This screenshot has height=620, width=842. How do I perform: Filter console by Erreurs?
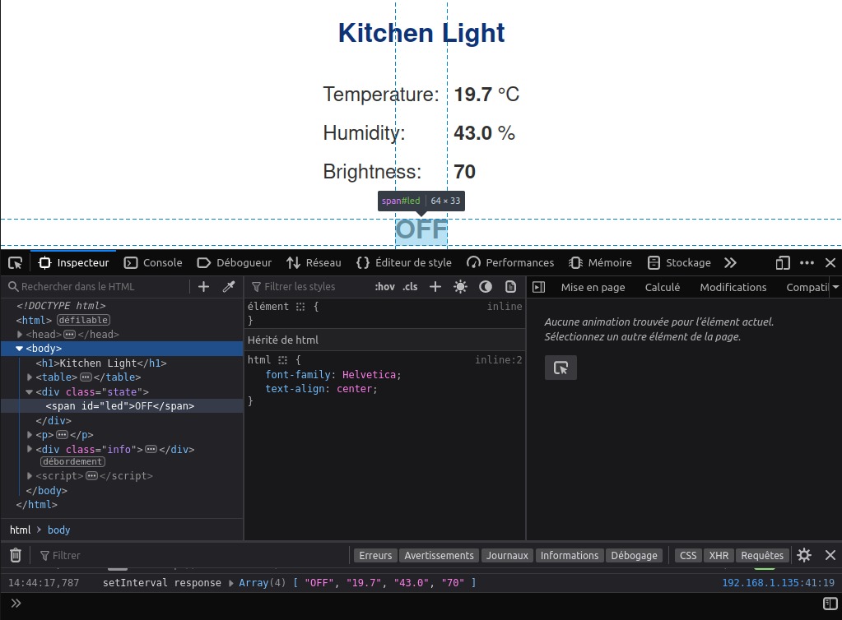[x=375, y=556]
